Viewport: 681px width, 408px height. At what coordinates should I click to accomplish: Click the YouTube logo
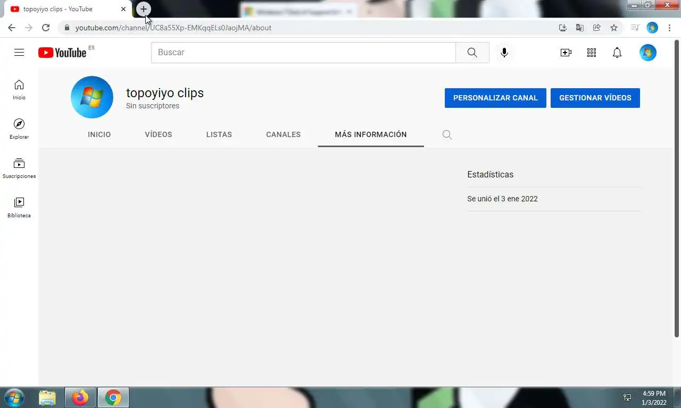pos(62,52)
